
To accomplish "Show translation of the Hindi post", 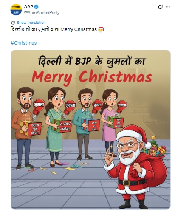I will pyautogui.click(x=31, y=23).
